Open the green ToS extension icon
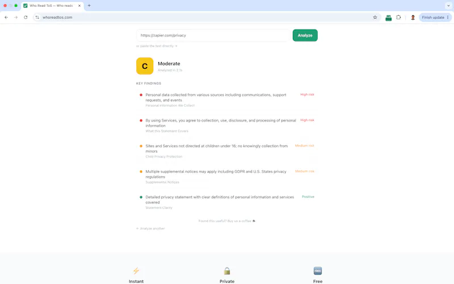The height and width of the screenshot is (284, 454). point(388,18)
